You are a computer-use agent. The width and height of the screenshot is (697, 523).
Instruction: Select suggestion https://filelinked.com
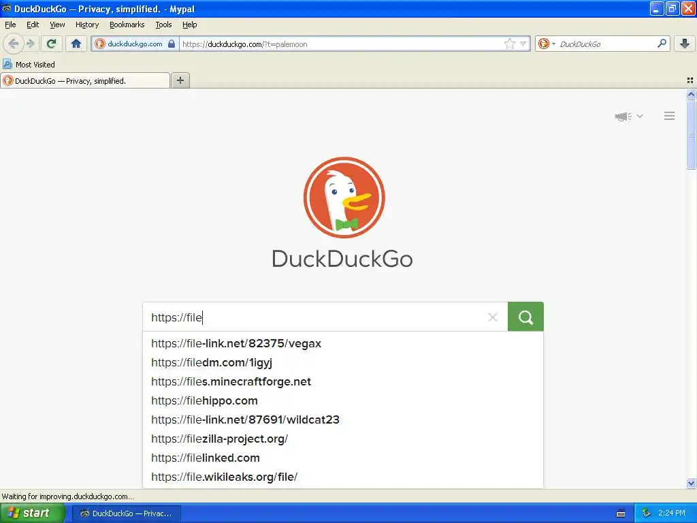tap(343, 458)
